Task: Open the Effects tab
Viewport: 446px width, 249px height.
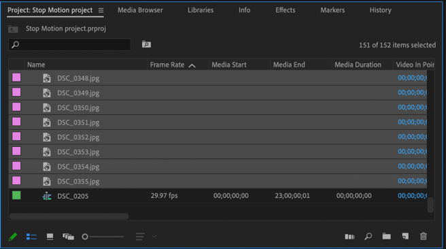Action: (x=286, y=10)
